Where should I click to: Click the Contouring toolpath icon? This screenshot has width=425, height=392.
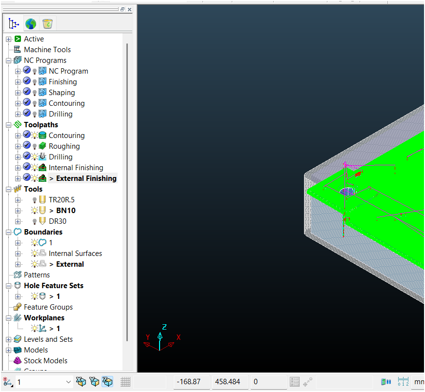[x=42, y=135]
